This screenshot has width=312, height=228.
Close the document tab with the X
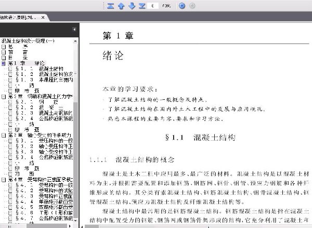click(43, 18)
